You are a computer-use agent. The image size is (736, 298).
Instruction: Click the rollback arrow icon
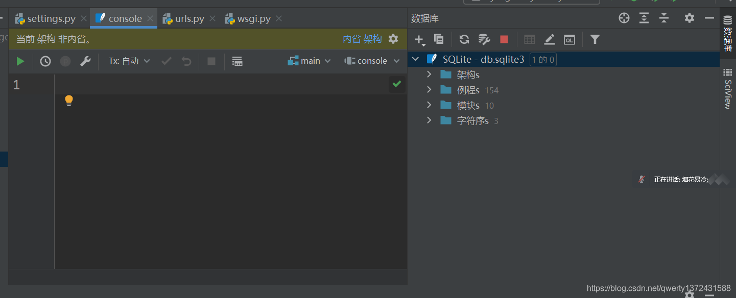[186, 61]
